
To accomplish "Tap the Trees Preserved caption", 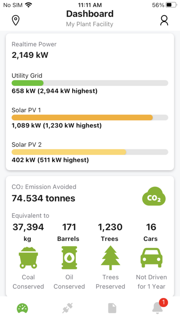I will tap(110, 282).
